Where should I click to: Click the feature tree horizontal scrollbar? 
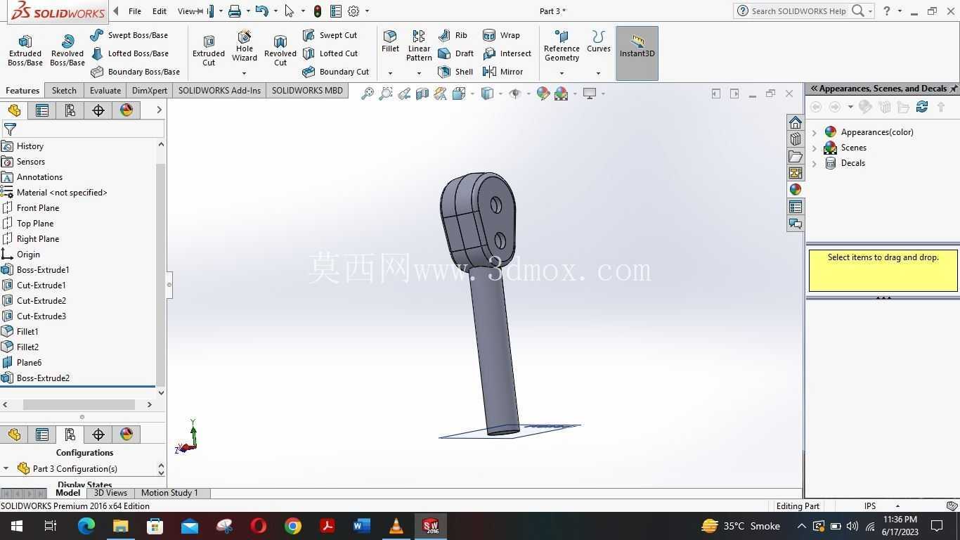(x=79, y=404)
